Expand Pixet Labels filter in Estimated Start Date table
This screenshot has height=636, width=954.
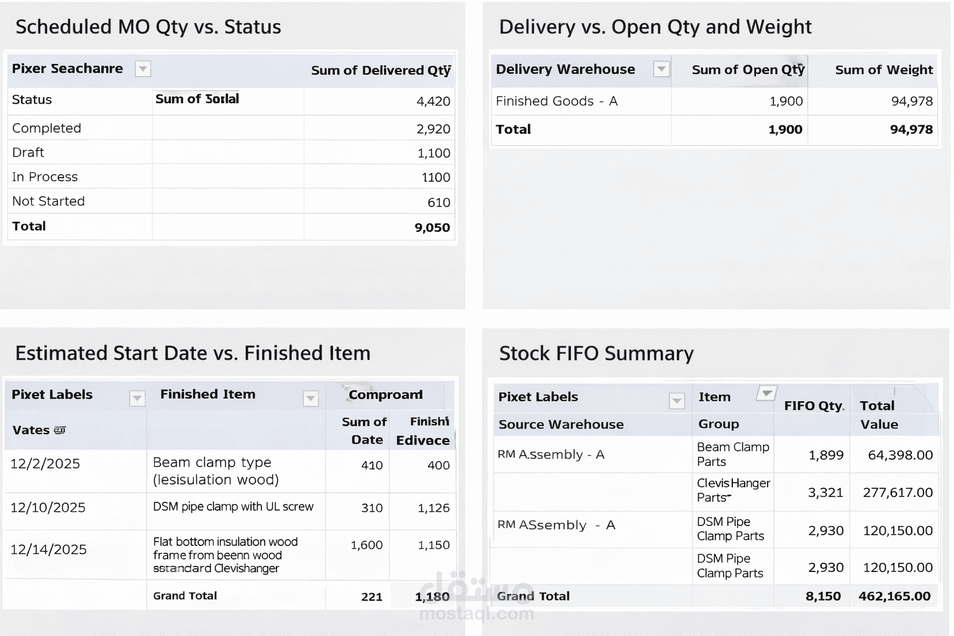(137, 398)
